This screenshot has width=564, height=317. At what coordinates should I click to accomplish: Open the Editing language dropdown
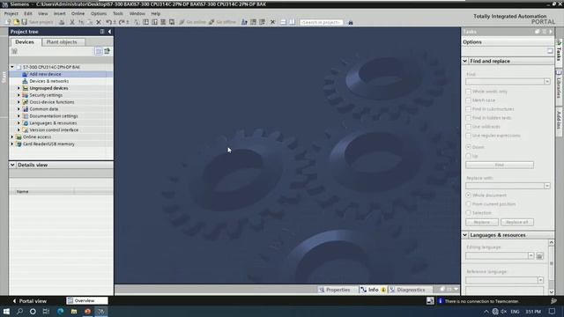[531, 256]
